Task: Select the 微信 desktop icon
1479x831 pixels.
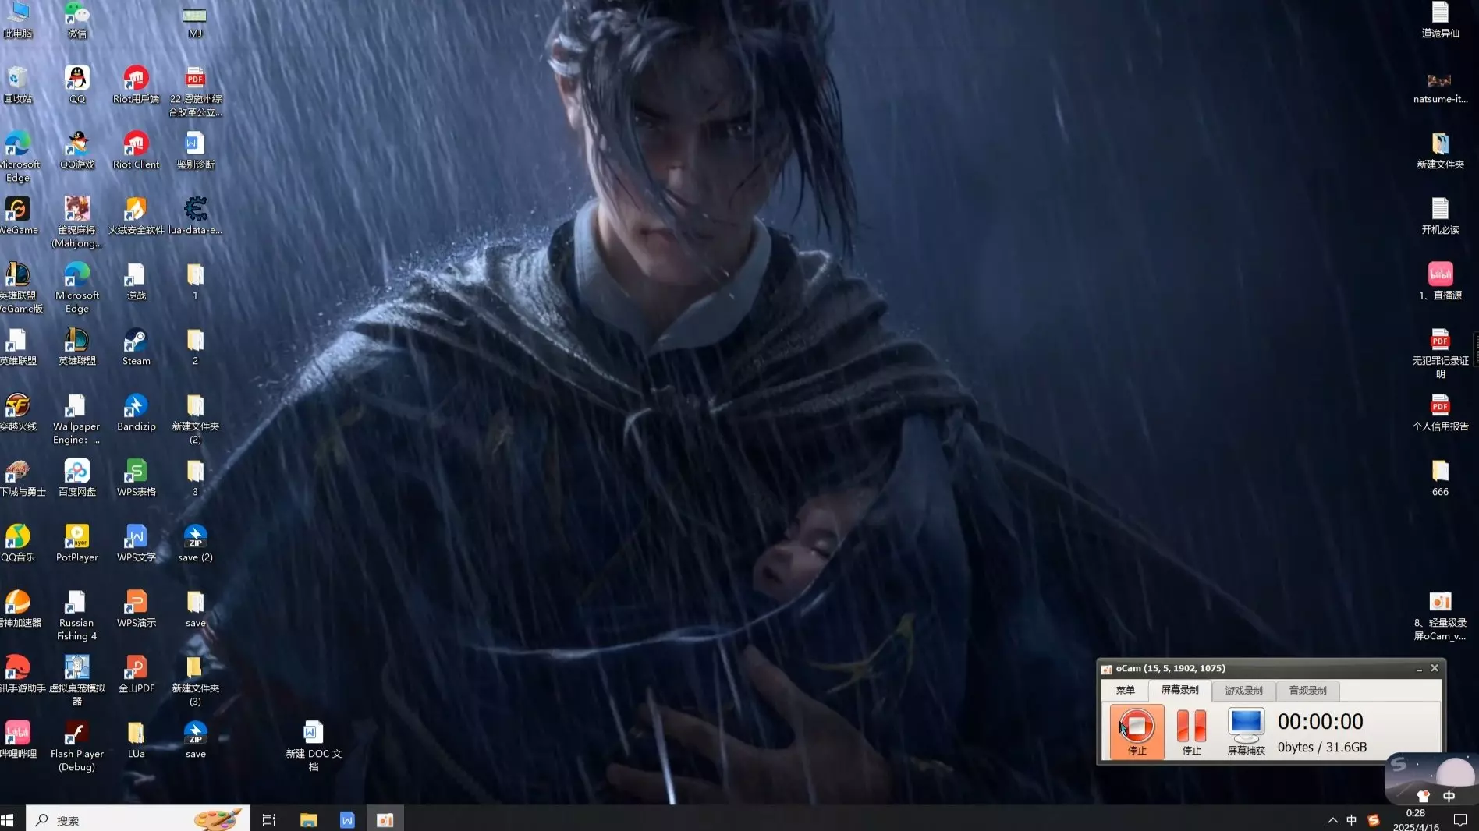Action: pyautogui.click(x=77, y=20)
